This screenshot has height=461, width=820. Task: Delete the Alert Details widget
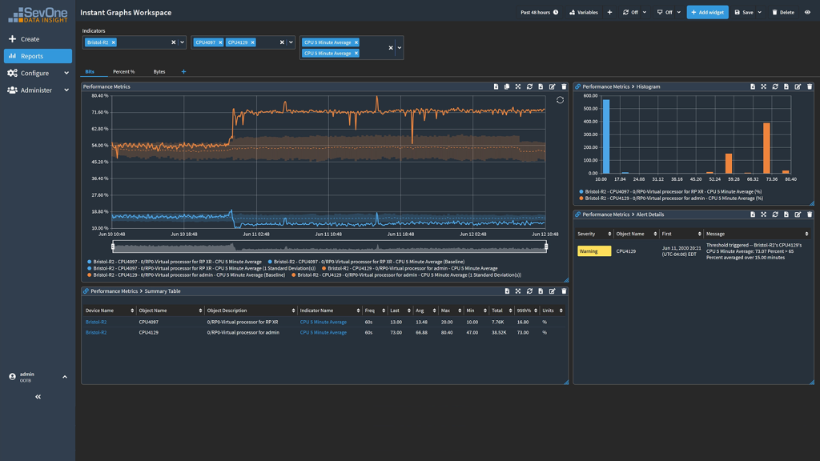(x=810, y=214)
